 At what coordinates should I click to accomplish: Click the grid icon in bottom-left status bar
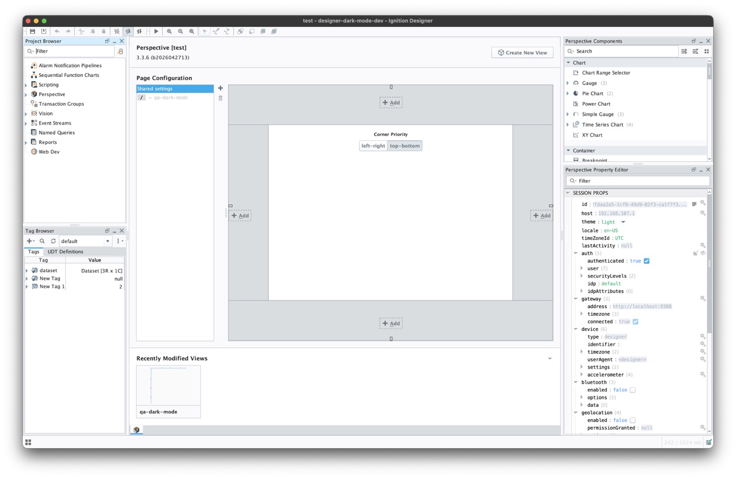[x=28, y=442]
